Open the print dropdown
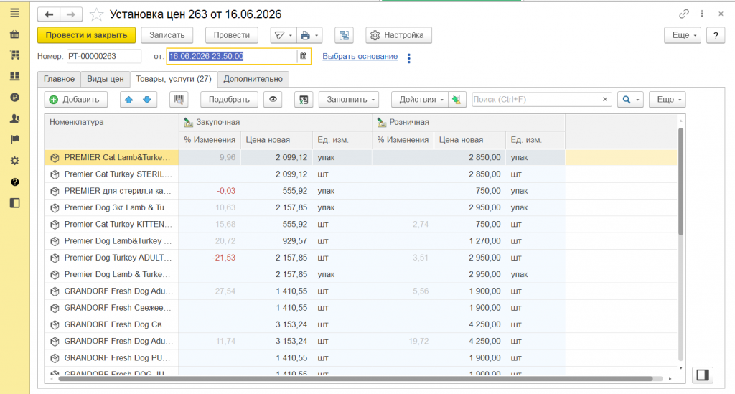Image resolution: width=735 pixels, height=394 pixels. click(309, 35)
